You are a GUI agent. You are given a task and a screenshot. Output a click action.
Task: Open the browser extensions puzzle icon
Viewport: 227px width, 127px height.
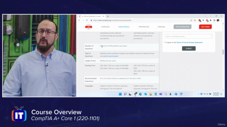(210, 20)
